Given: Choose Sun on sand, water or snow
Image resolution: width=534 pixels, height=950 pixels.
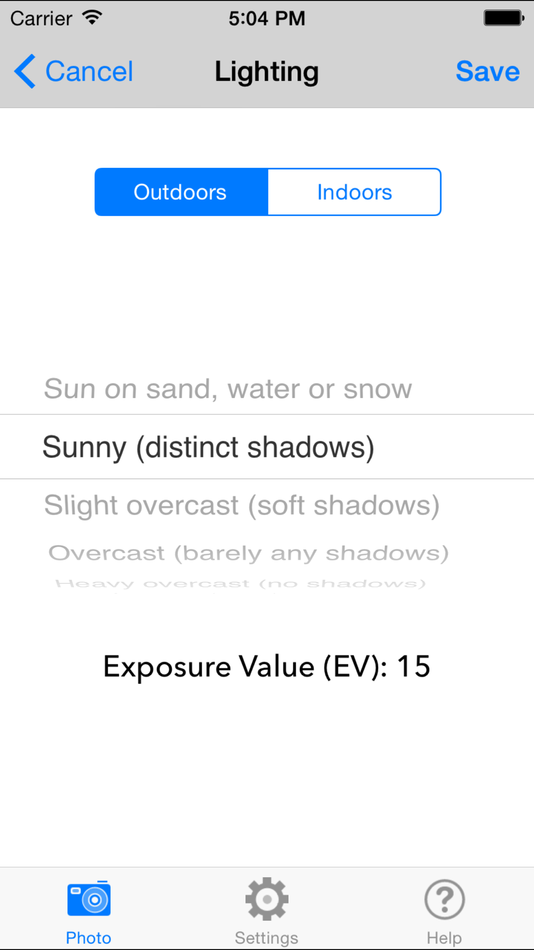Looking at the screenshot, I should click(x=228, y=388).
